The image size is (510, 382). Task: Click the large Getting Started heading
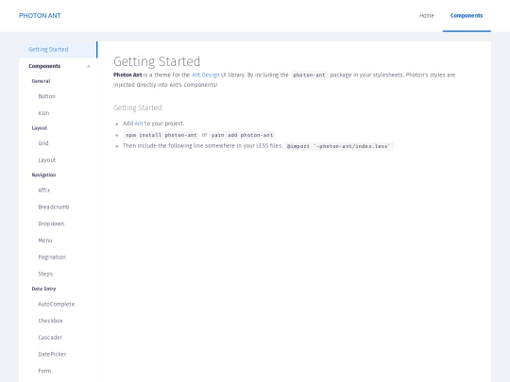click(x=157, y=61)
